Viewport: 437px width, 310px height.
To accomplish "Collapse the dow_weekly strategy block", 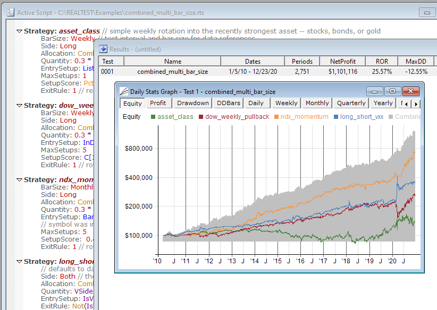I will coord(19,106).
